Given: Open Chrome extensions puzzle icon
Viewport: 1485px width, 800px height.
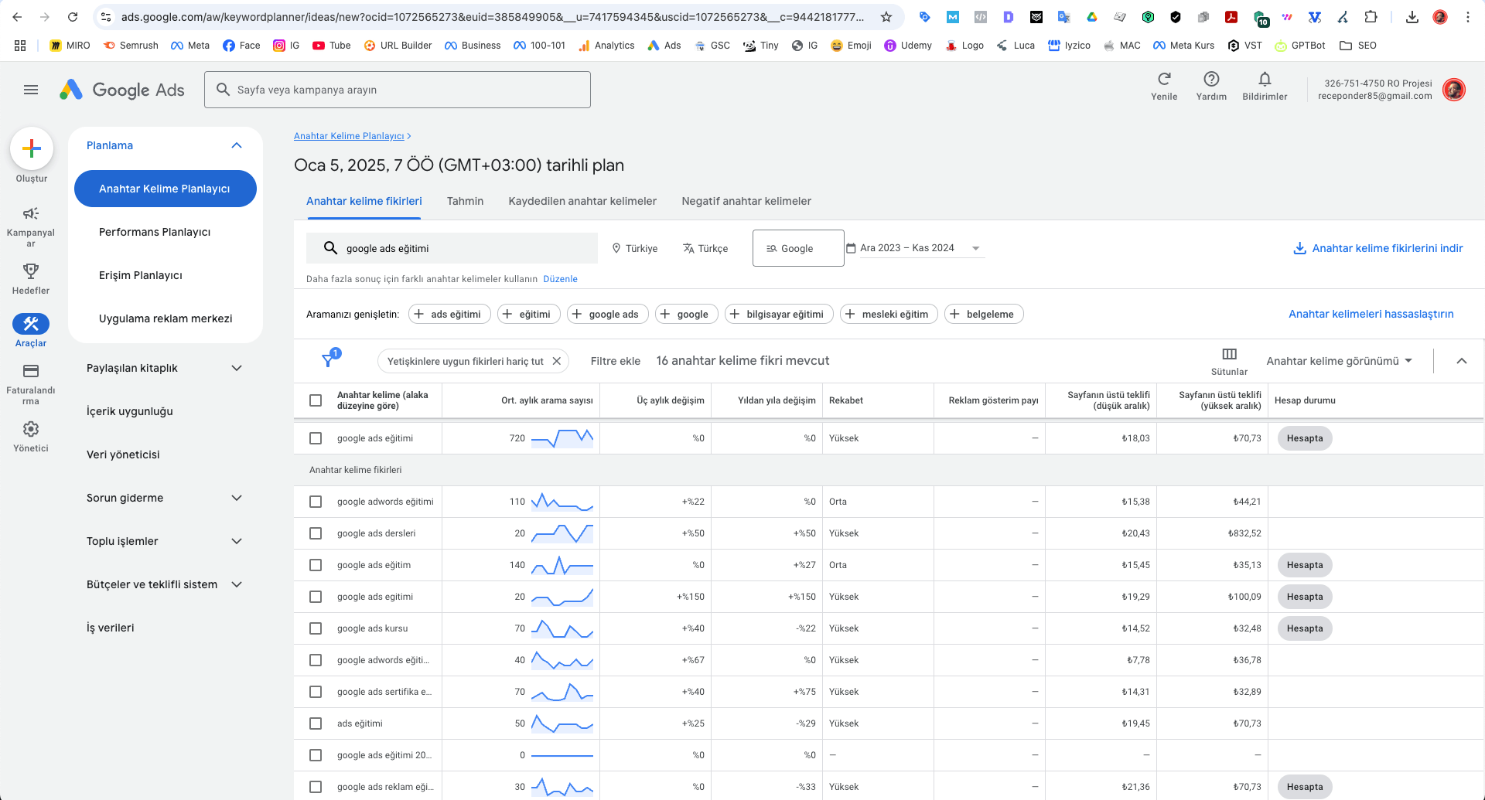Looking at the screenshot, I should pyautogui.click(x=1371, y=17).
